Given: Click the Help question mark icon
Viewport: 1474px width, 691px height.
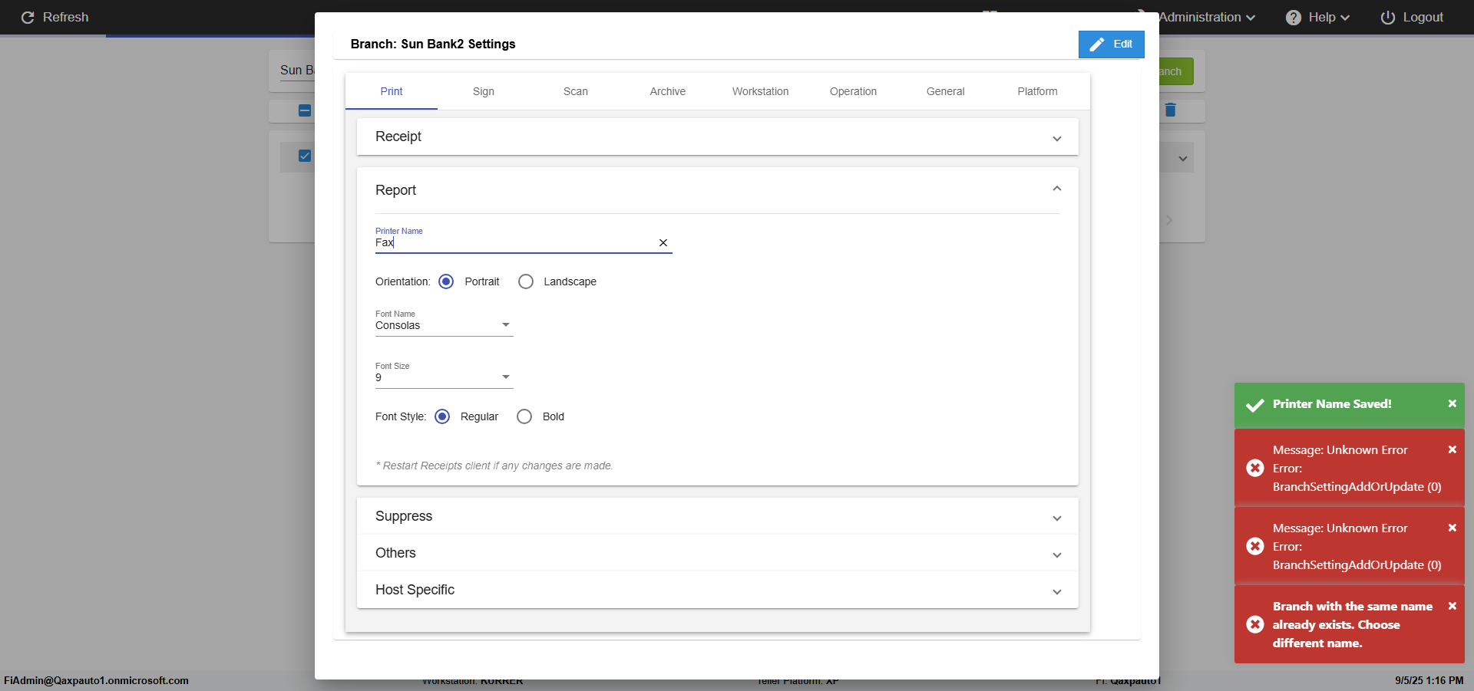Looking at the screenshot, I should coord(1294,18).
